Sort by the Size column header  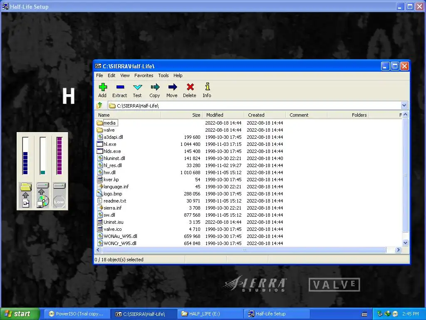(182, 115)
